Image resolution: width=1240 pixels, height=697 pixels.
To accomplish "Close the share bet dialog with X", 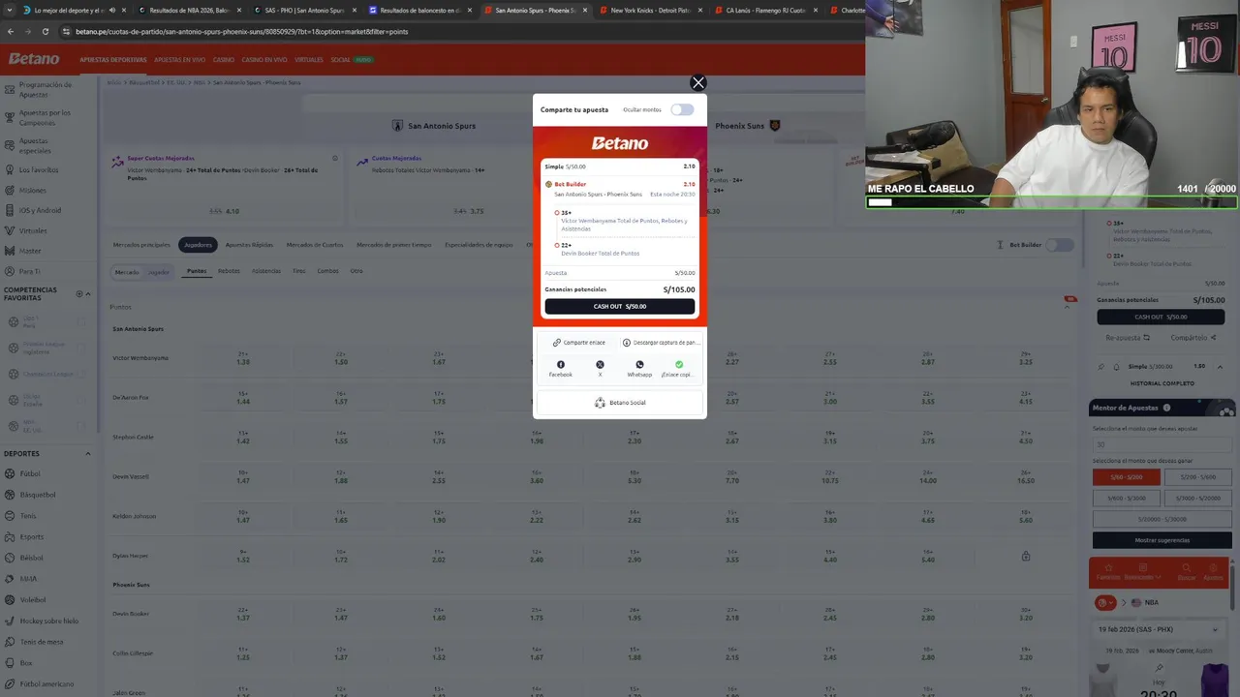I will [697, 83].
